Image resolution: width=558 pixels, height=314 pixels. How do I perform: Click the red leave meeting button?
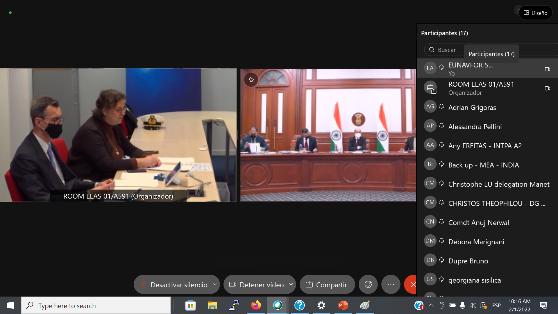tap(412, 284)
